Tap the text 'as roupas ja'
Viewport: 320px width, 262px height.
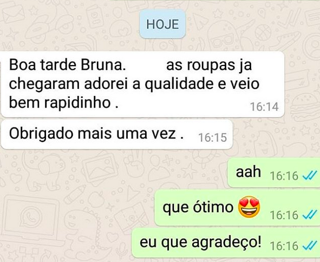pyautogui.click(x=209, y=65)
